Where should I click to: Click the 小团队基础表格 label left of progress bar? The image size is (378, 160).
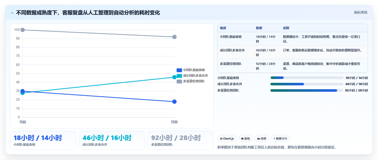pos(228,78)
